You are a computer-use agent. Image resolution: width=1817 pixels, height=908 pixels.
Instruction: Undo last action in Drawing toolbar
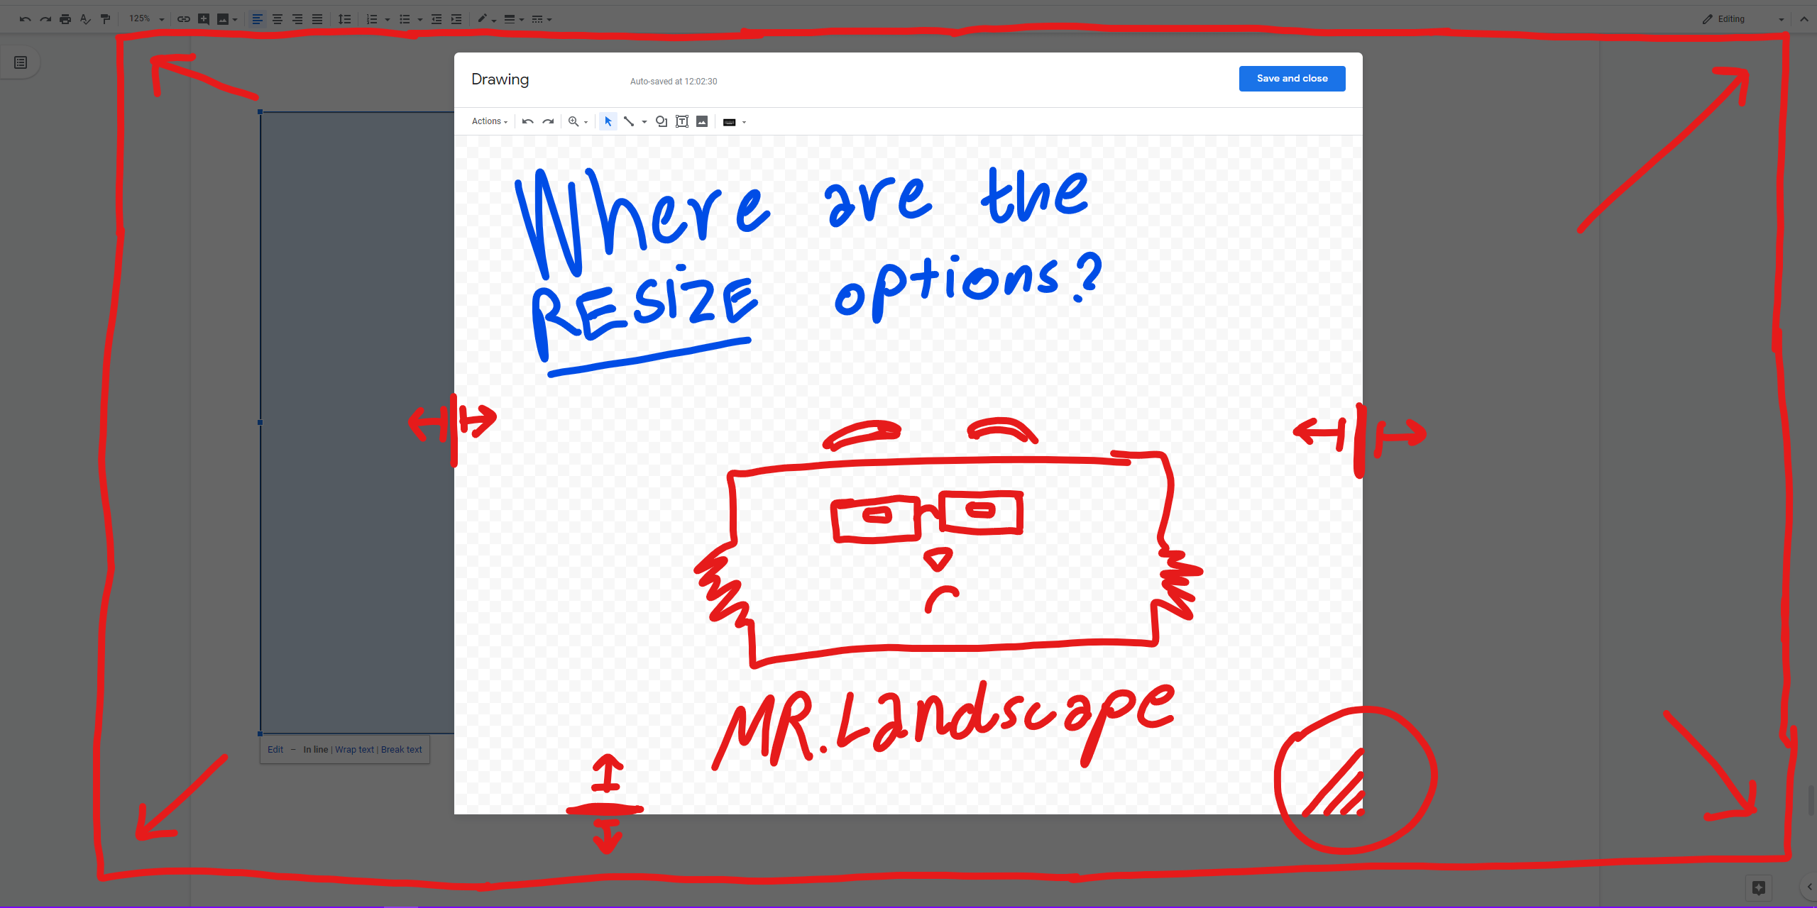click(527, 121)
